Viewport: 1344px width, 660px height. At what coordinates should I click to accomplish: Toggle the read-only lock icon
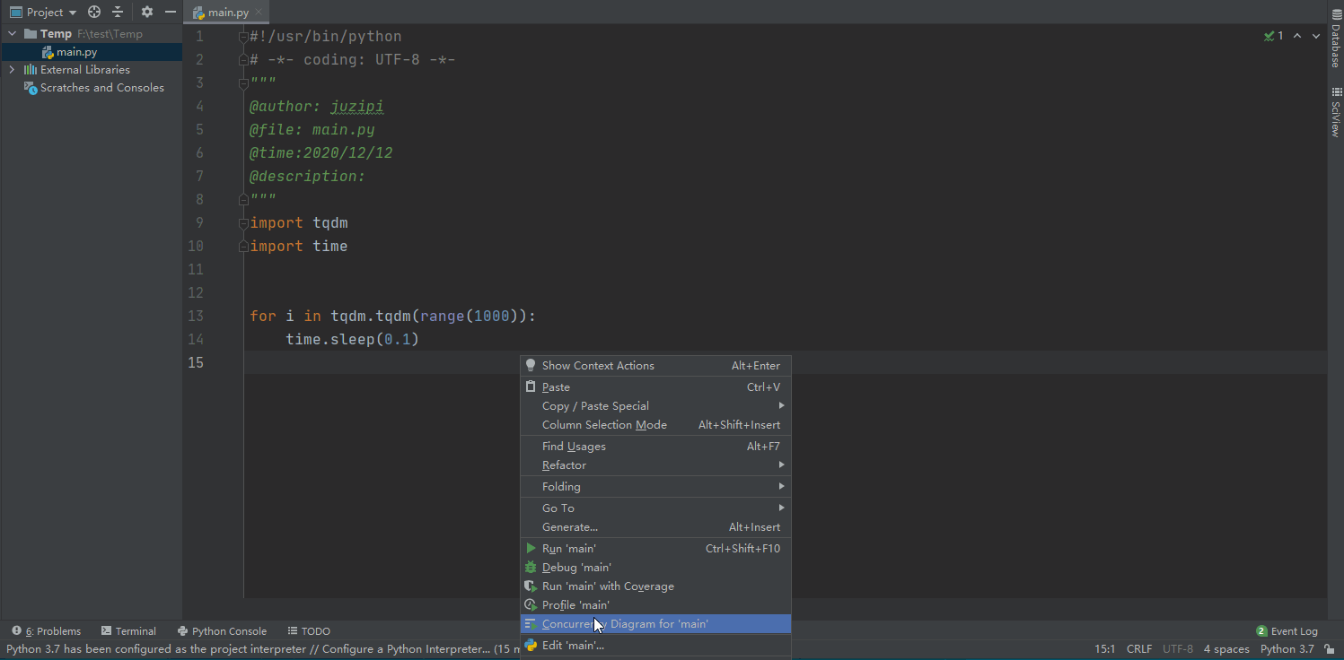pos(1329,649)
